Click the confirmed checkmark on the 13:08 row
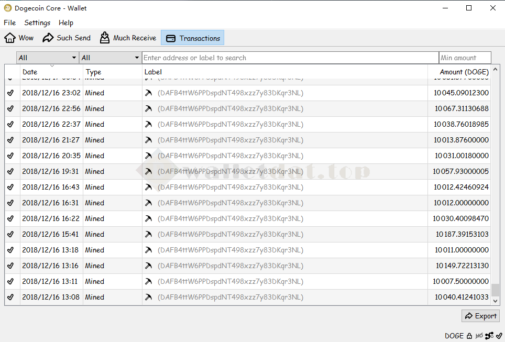 pos(10,297)
